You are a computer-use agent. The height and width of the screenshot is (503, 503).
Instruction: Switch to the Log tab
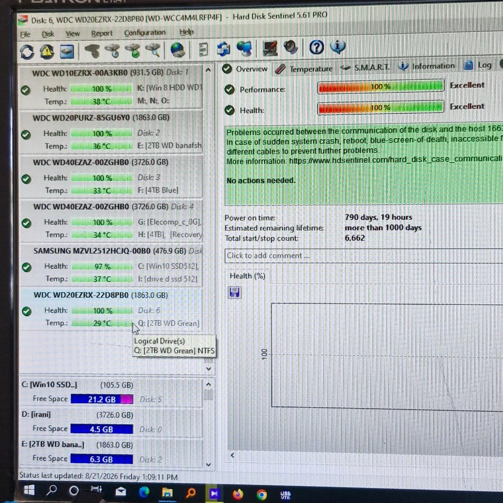click(478, 65)
